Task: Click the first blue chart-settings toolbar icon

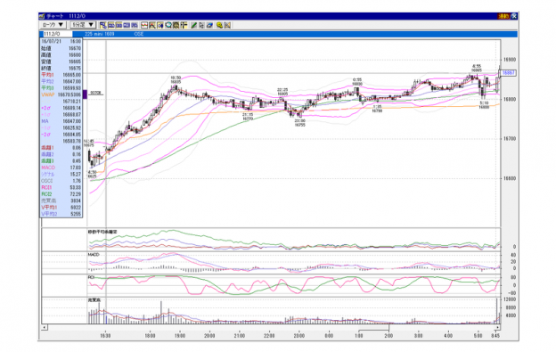Action: [103, 25]
